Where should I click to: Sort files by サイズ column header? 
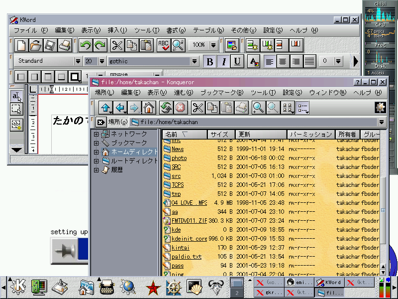221,134
